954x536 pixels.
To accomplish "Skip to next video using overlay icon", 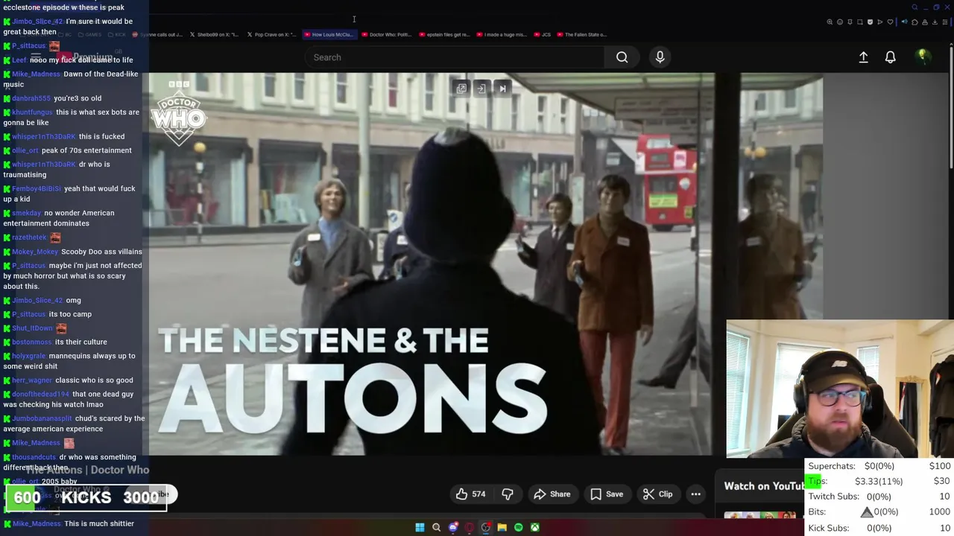I will point(502,89).
